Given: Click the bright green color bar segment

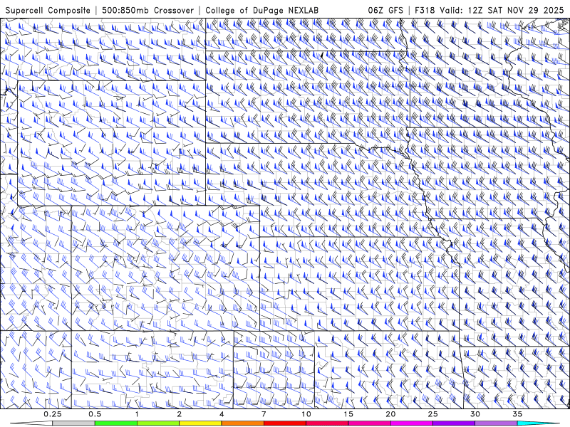Looking at the screenshot, I should click(116, 423).
